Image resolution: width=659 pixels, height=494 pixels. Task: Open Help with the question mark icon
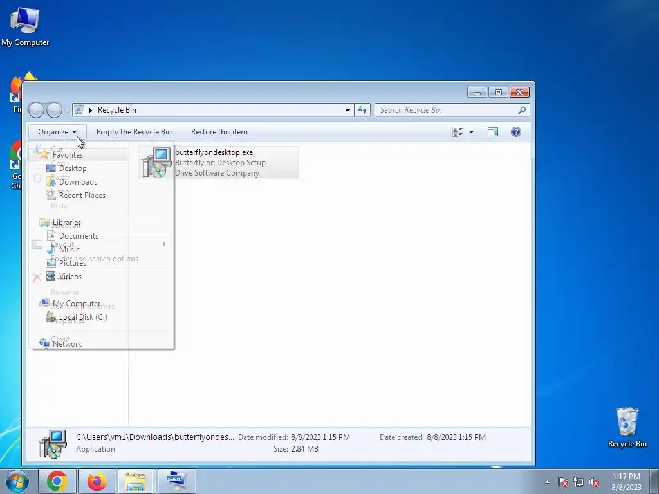click(515, 132)
